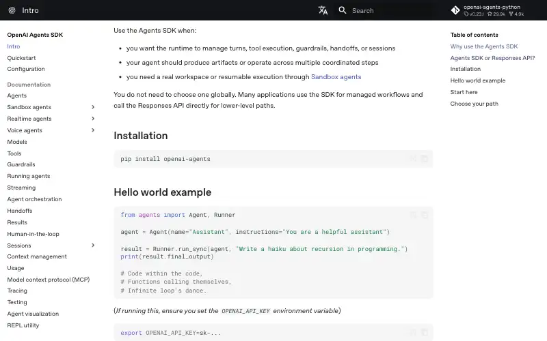The image size is (547, 341).
Task: Click the Table of contents heading
Action: 474,35
